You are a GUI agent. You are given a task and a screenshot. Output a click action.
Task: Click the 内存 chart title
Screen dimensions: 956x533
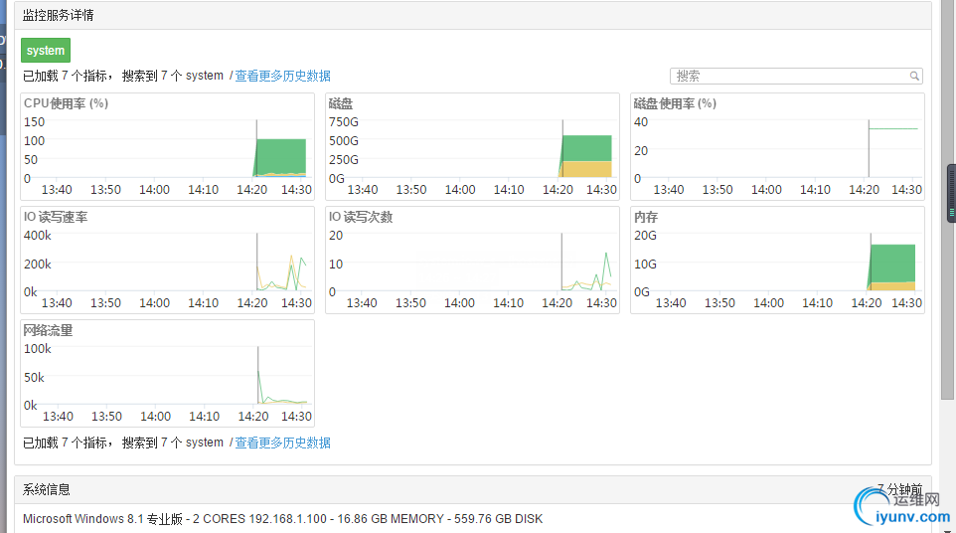(646, 217)
